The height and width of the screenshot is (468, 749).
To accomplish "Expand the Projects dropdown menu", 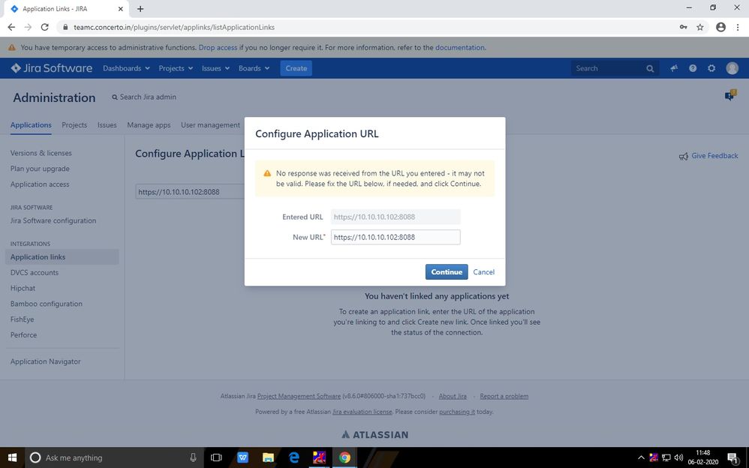I will (x=176, y=68).
